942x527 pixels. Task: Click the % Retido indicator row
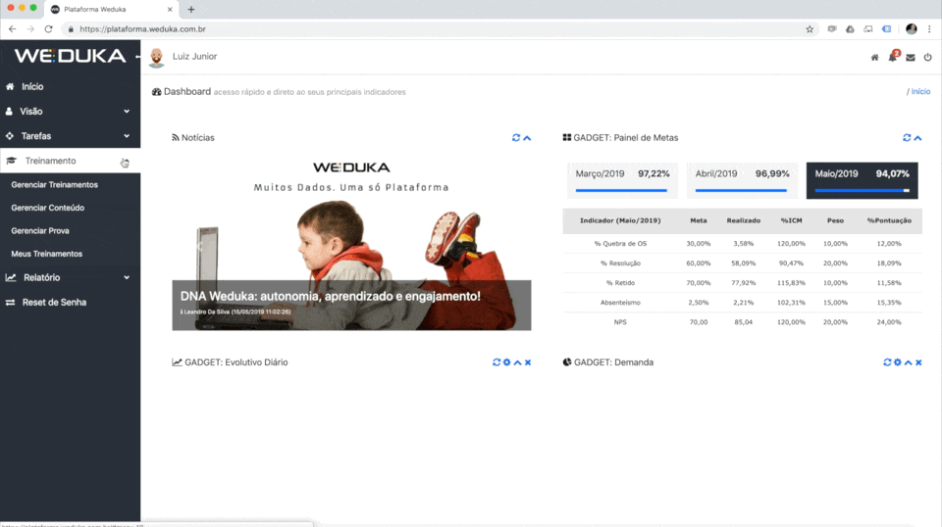point(743,283)
